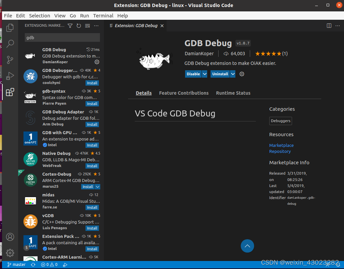Open the Disable dropdown arrow
The height and width of the screenshot is (269, 344).
click(204, 74)
